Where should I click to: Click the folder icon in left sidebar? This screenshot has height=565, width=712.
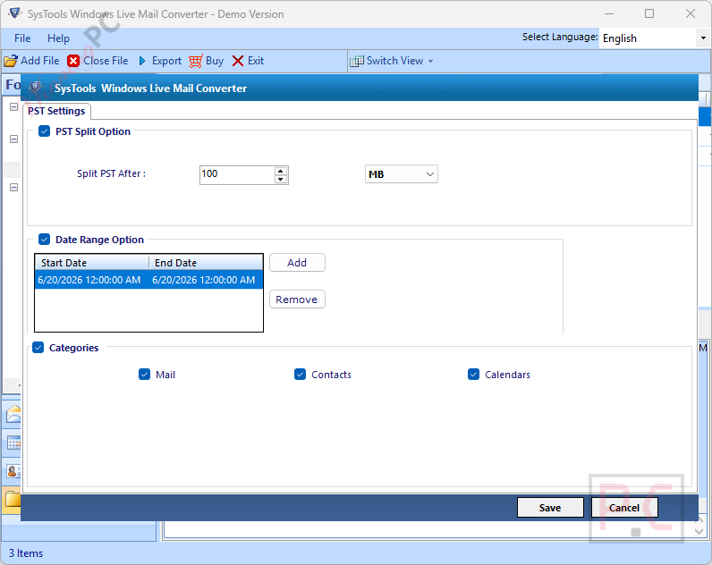point(13,499)
